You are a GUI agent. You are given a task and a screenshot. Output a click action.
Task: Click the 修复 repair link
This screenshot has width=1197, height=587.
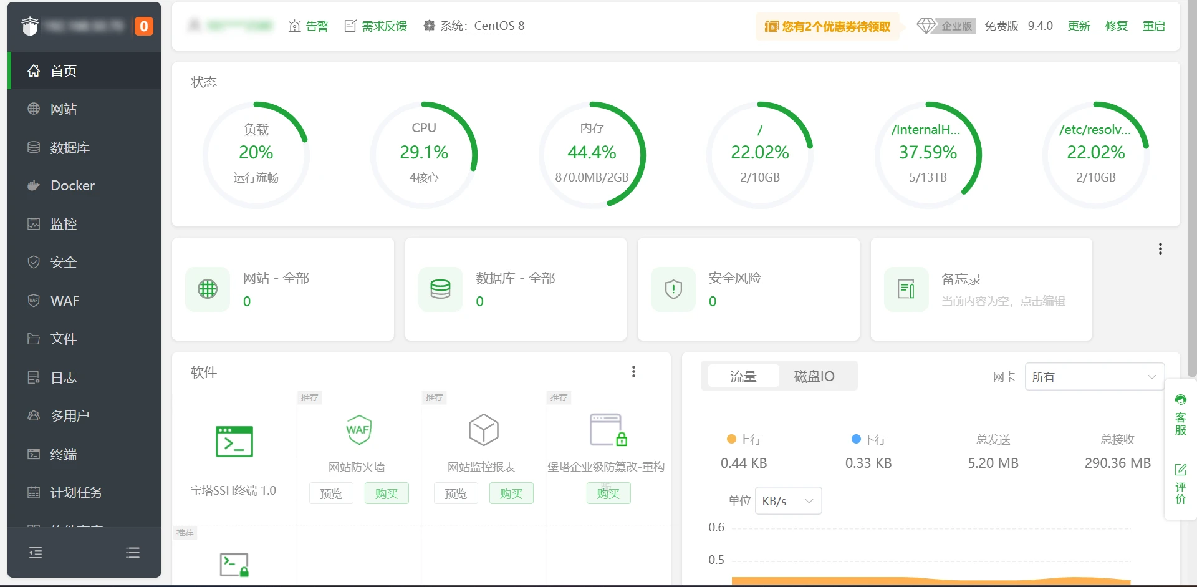click(x=1117, y=26)
